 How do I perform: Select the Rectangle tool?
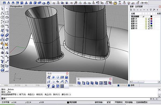coord(7,22)
